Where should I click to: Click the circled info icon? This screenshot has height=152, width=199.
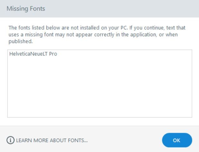click(x=10, y=140)
